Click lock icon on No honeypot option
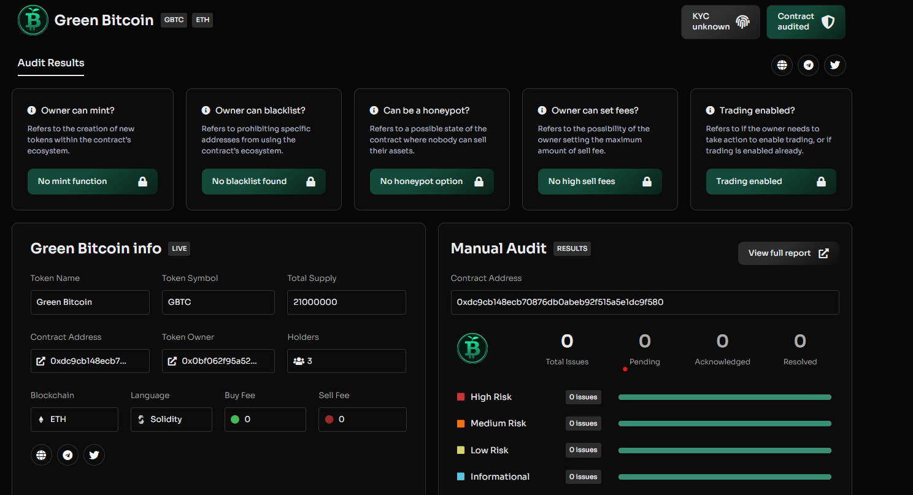The width and height of the screenshot is (913, 495). pos(479,182)
